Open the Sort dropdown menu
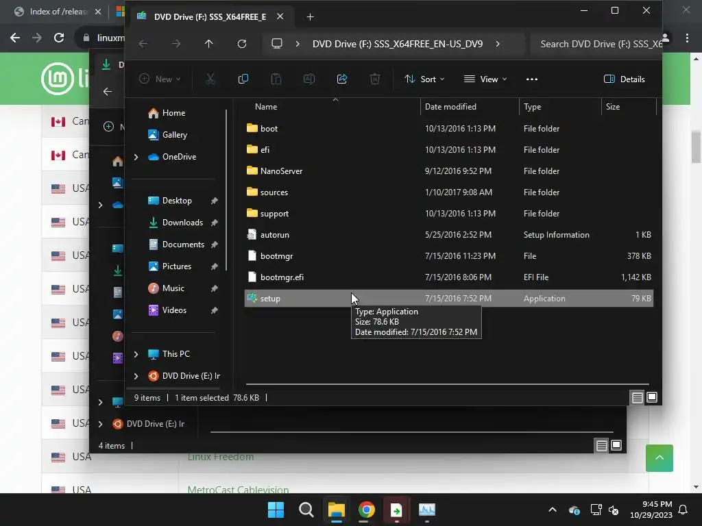The width and height of the screenshot is (702, 526). point(424,79)
